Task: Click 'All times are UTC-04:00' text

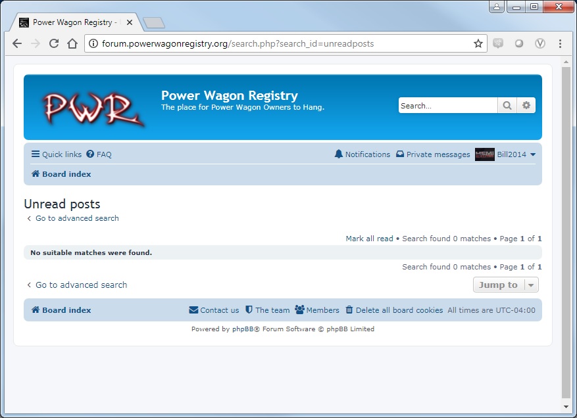Action: coord(491,310)
